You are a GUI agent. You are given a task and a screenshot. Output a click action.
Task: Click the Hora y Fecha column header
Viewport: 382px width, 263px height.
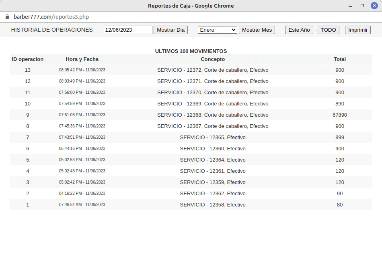(82, 59)
